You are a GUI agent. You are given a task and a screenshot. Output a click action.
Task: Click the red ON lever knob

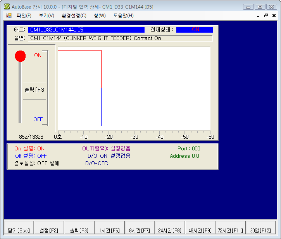pyautogui.click(x=20, y=56)
